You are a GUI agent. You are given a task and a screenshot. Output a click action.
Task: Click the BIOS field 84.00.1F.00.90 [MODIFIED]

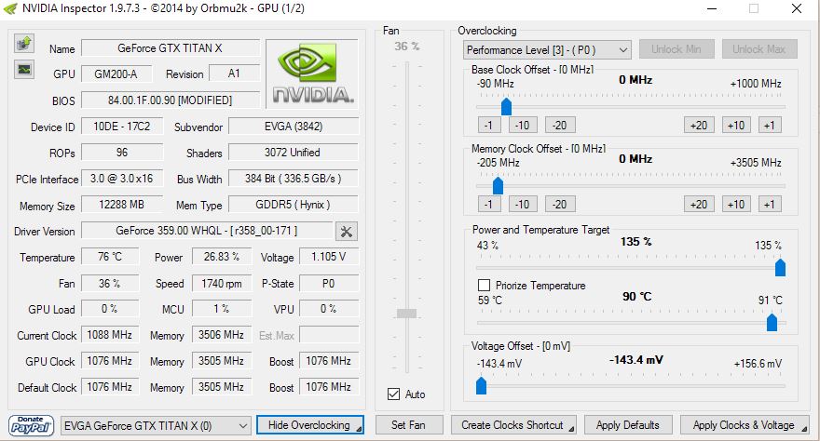(171, 100)
